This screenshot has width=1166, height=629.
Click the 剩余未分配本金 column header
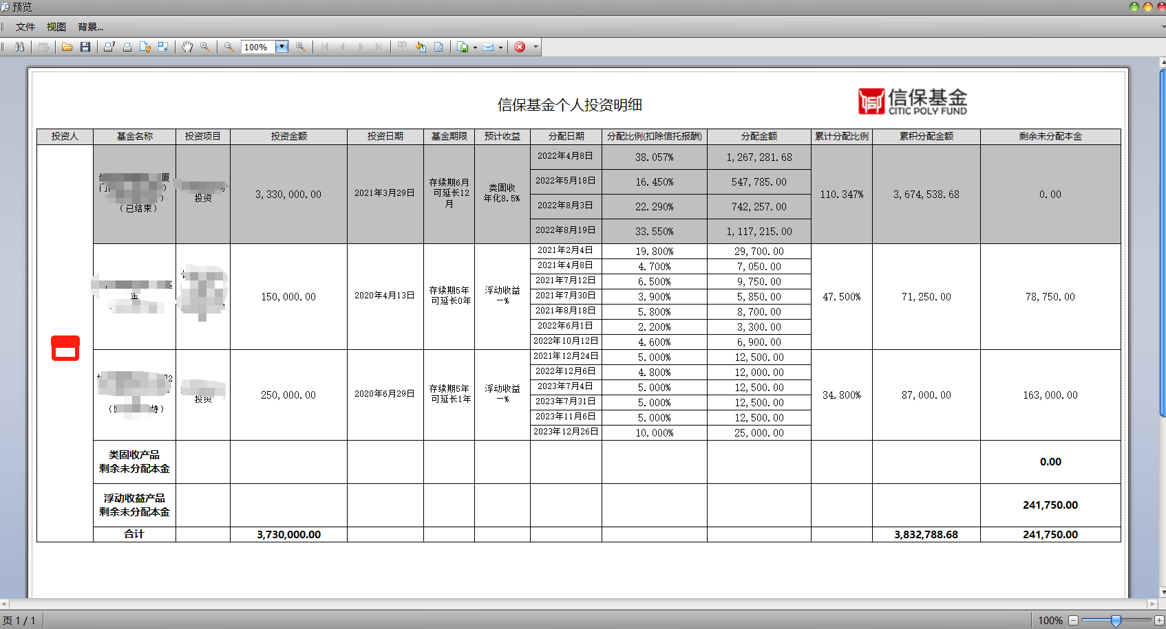click(1050, 136)
